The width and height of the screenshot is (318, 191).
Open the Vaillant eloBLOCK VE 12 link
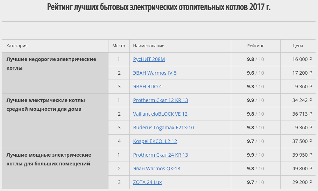(160, 114)
